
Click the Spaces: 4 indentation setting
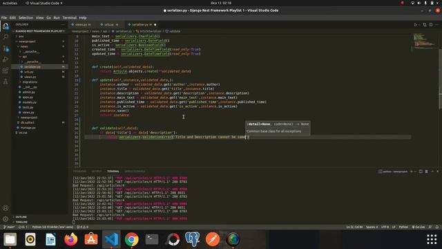[372, 227]
